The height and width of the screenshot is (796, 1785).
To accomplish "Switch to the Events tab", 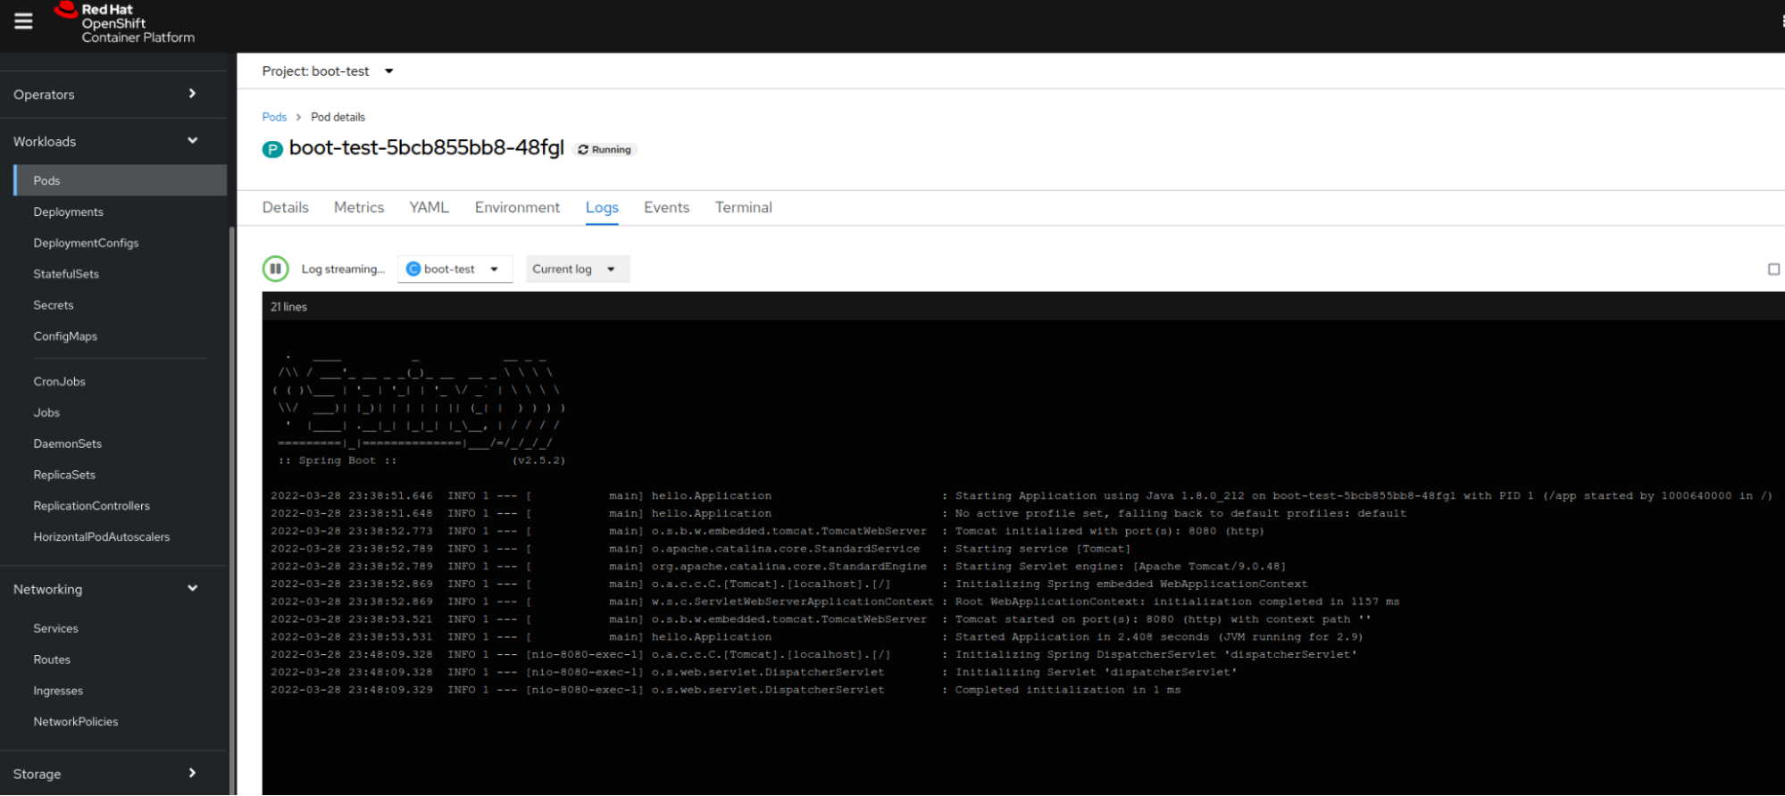I will pyautogui.click(x=667, y=207).
